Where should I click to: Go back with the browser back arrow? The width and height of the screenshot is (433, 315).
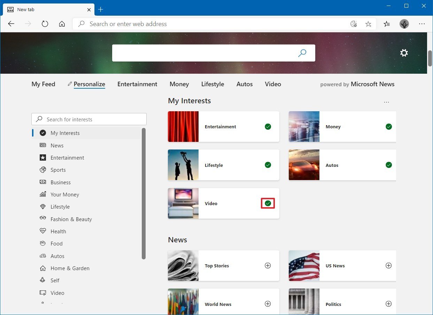point(11,24)
